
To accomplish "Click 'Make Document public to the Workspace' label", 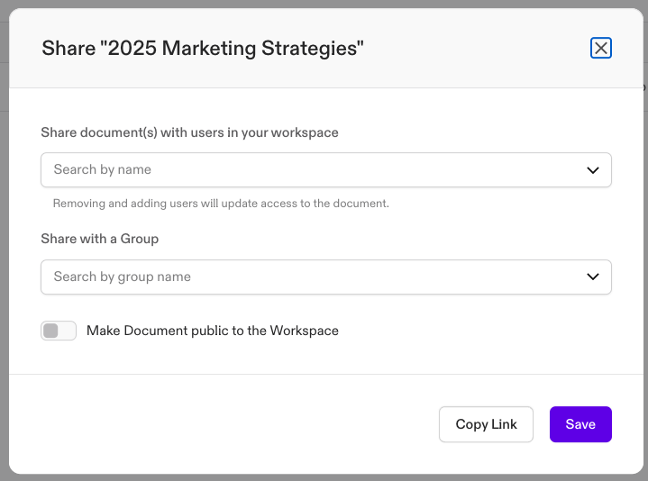I will pos(213,331).
